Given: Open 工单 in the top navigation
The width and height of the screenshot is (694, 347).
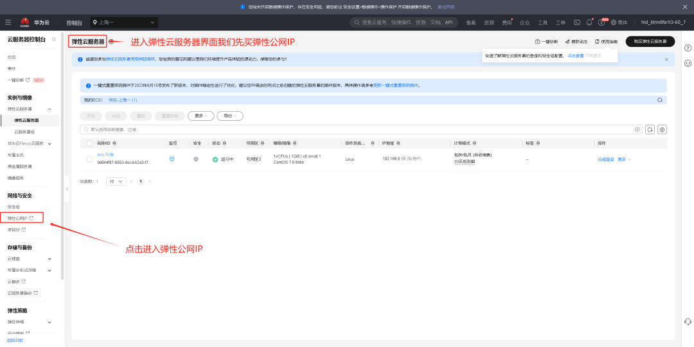Looking at the screenshot, I should coord(560,22).
